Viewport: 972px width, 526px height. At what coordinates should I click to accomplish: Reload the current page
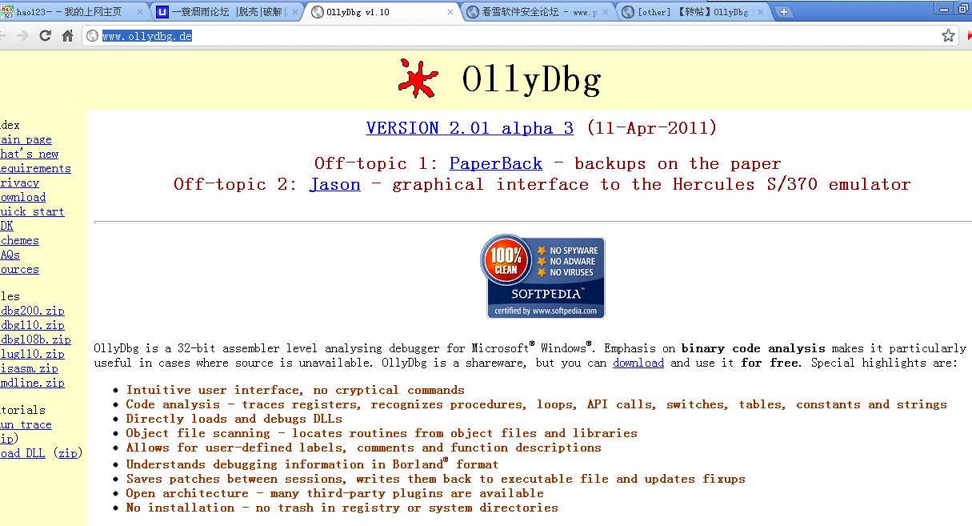coord(45,36)
